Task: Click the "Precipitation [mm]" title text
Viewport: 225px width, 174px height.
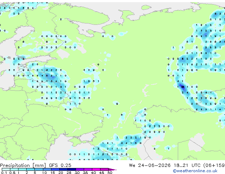Action: [23, 165]
